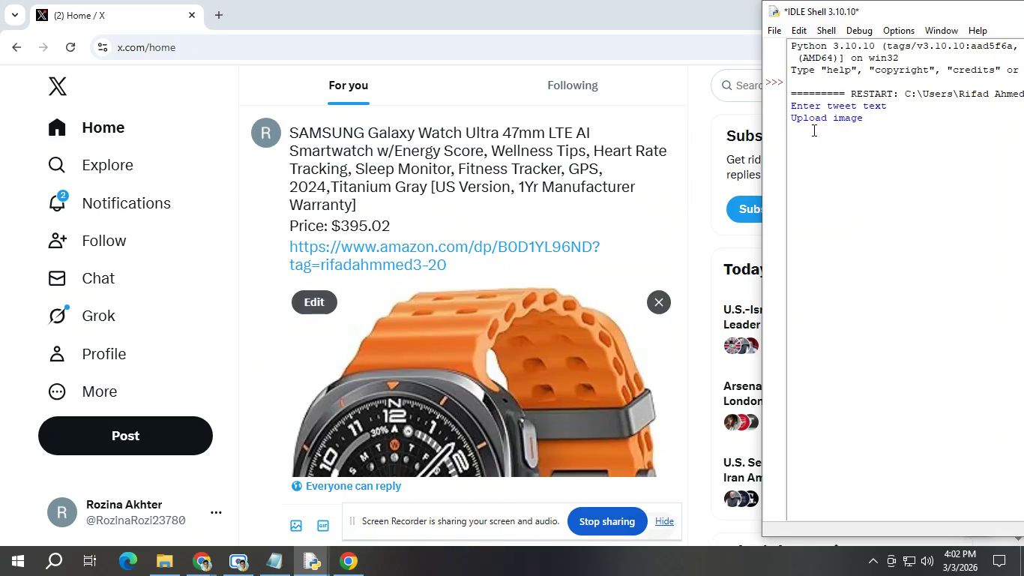Click the GIF icon in composer

323,526
